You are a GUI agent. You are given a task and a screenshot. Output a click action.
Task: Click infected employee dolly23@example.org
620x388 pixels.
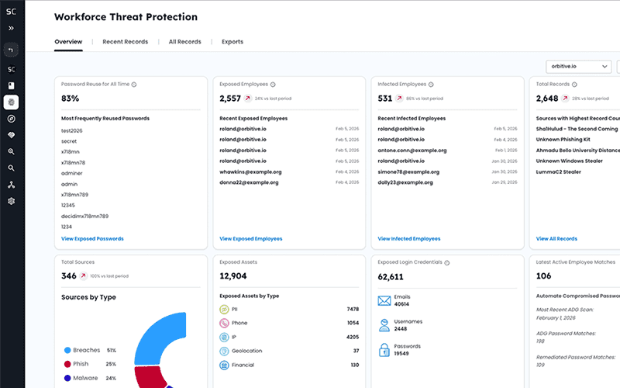click(x=405, y=182)
